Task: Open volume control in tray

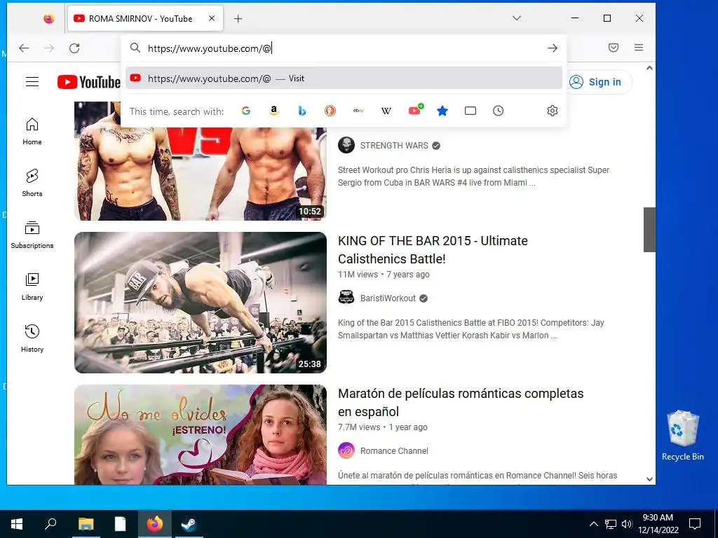Action: point(627,524)
